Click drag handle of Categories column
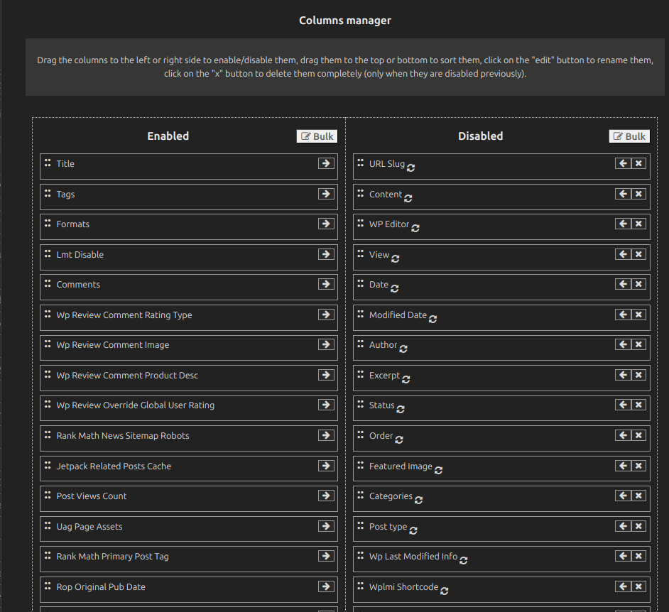The width and height of the screenshot is (669, 612). click(x=360, y=496)
